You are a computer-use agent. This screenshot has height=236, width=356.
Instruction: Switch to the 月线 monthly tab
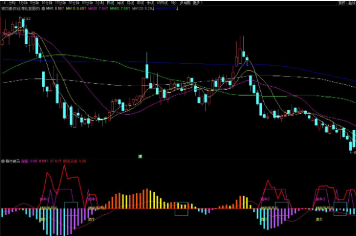[x=130, y=3]
